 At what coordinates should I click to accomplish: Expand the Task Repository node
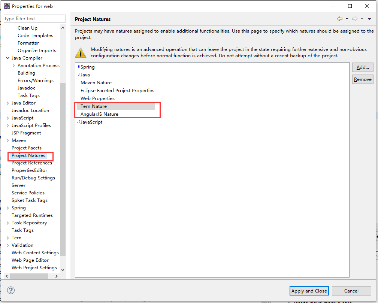tap(8, 223)
